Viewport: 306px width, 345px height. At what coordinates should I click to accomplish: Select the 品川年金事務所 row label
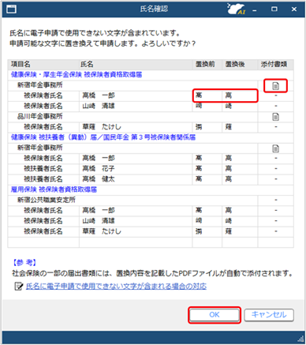pos(40,116)
